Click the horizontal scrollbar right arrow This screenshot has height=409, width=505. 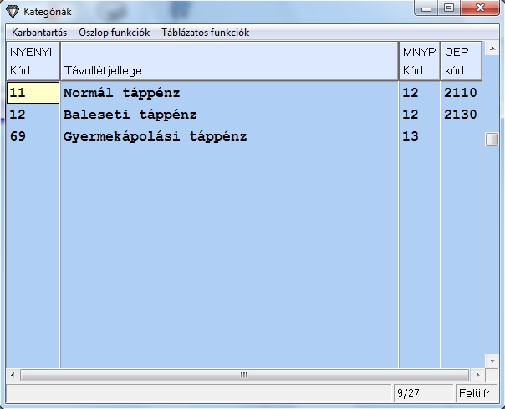(x=477, y=375)
